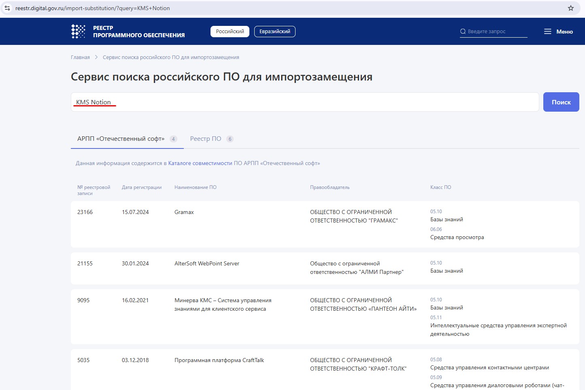Click registry number 21155
Image resolution: width=585 pixels, height=390 pixels.
(x=85, y=263)
